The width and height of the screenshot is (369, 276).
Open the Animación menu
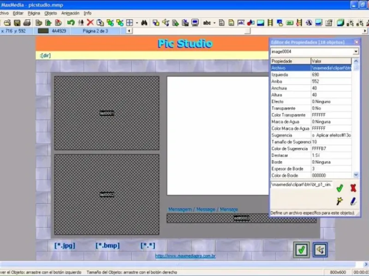[x=70, y=13]
